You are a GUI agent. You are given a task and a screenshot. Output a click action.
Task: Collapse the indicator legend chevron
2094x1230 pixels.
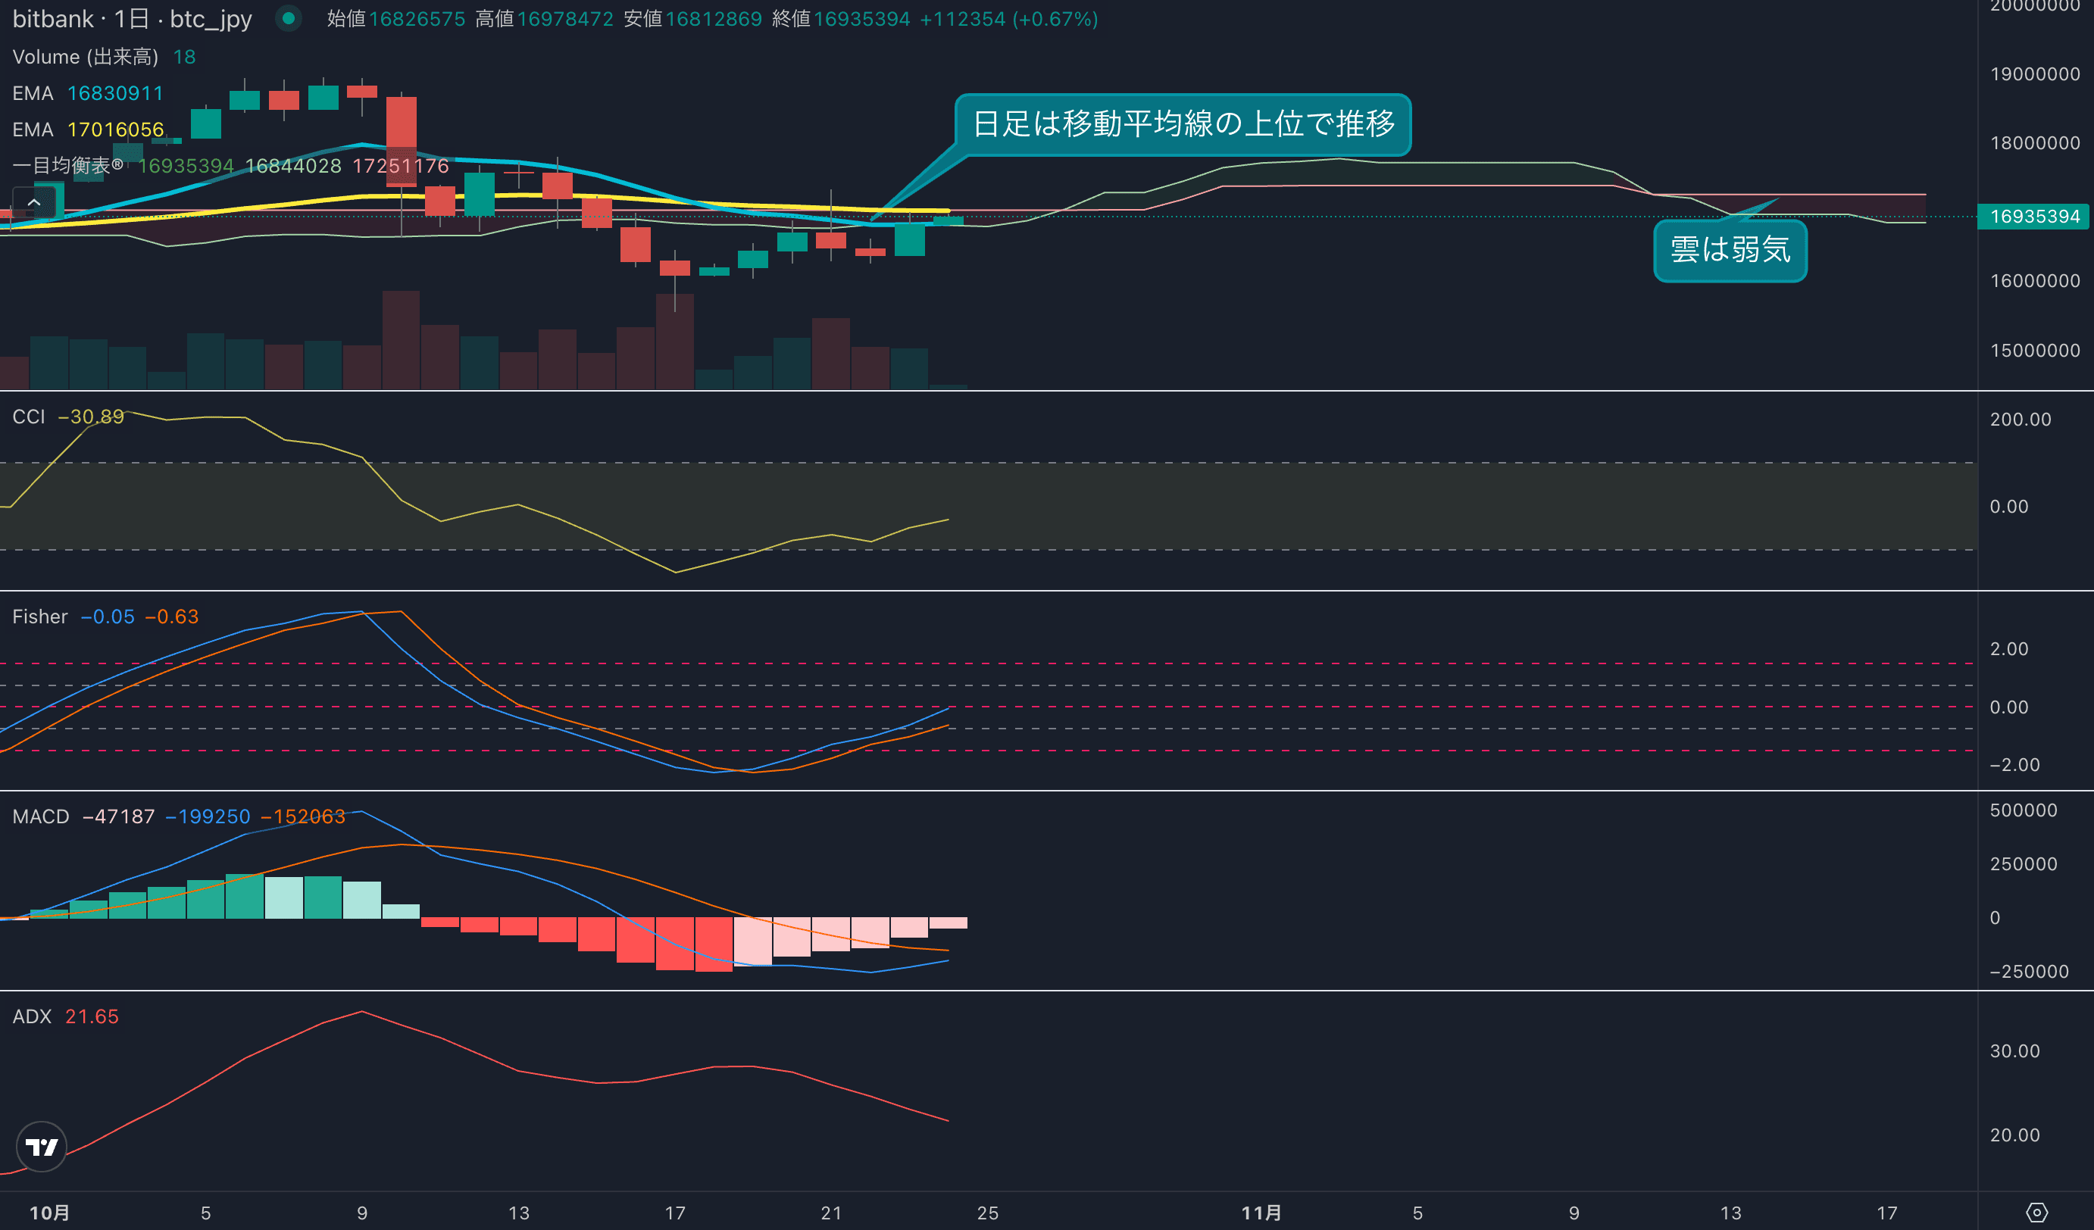34,201
